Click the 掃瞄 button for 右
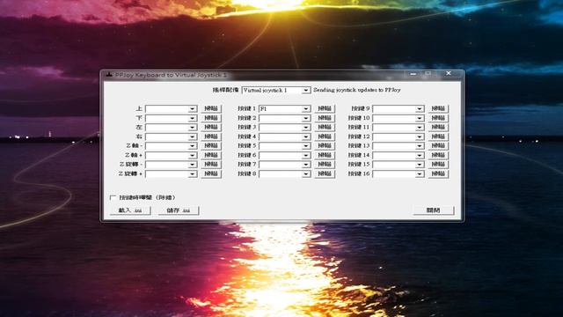Screen dimensions: 563x317 coord(211,136)
